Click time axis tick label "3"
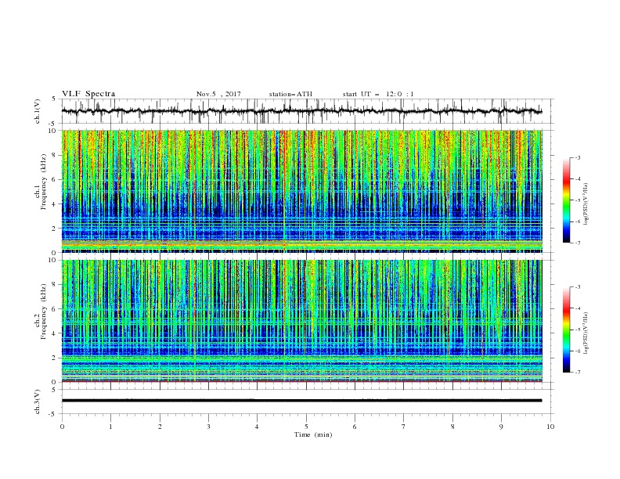Viewport: 620px width, 479px height. [209, 427]
